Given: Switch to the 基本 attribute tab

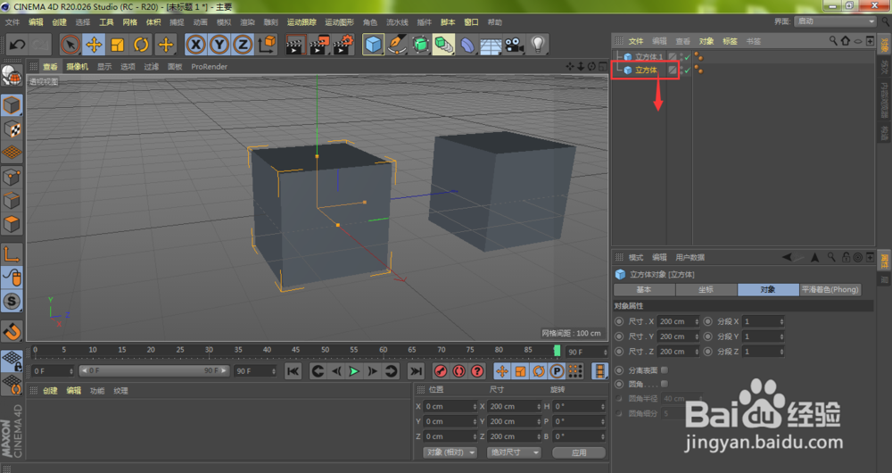Looking at the screenshot, I should click(644, 290).
